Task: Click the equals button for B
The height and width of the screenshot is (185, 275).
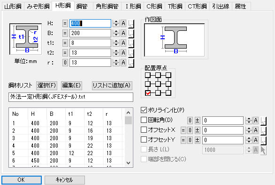Action: point(65,33)
